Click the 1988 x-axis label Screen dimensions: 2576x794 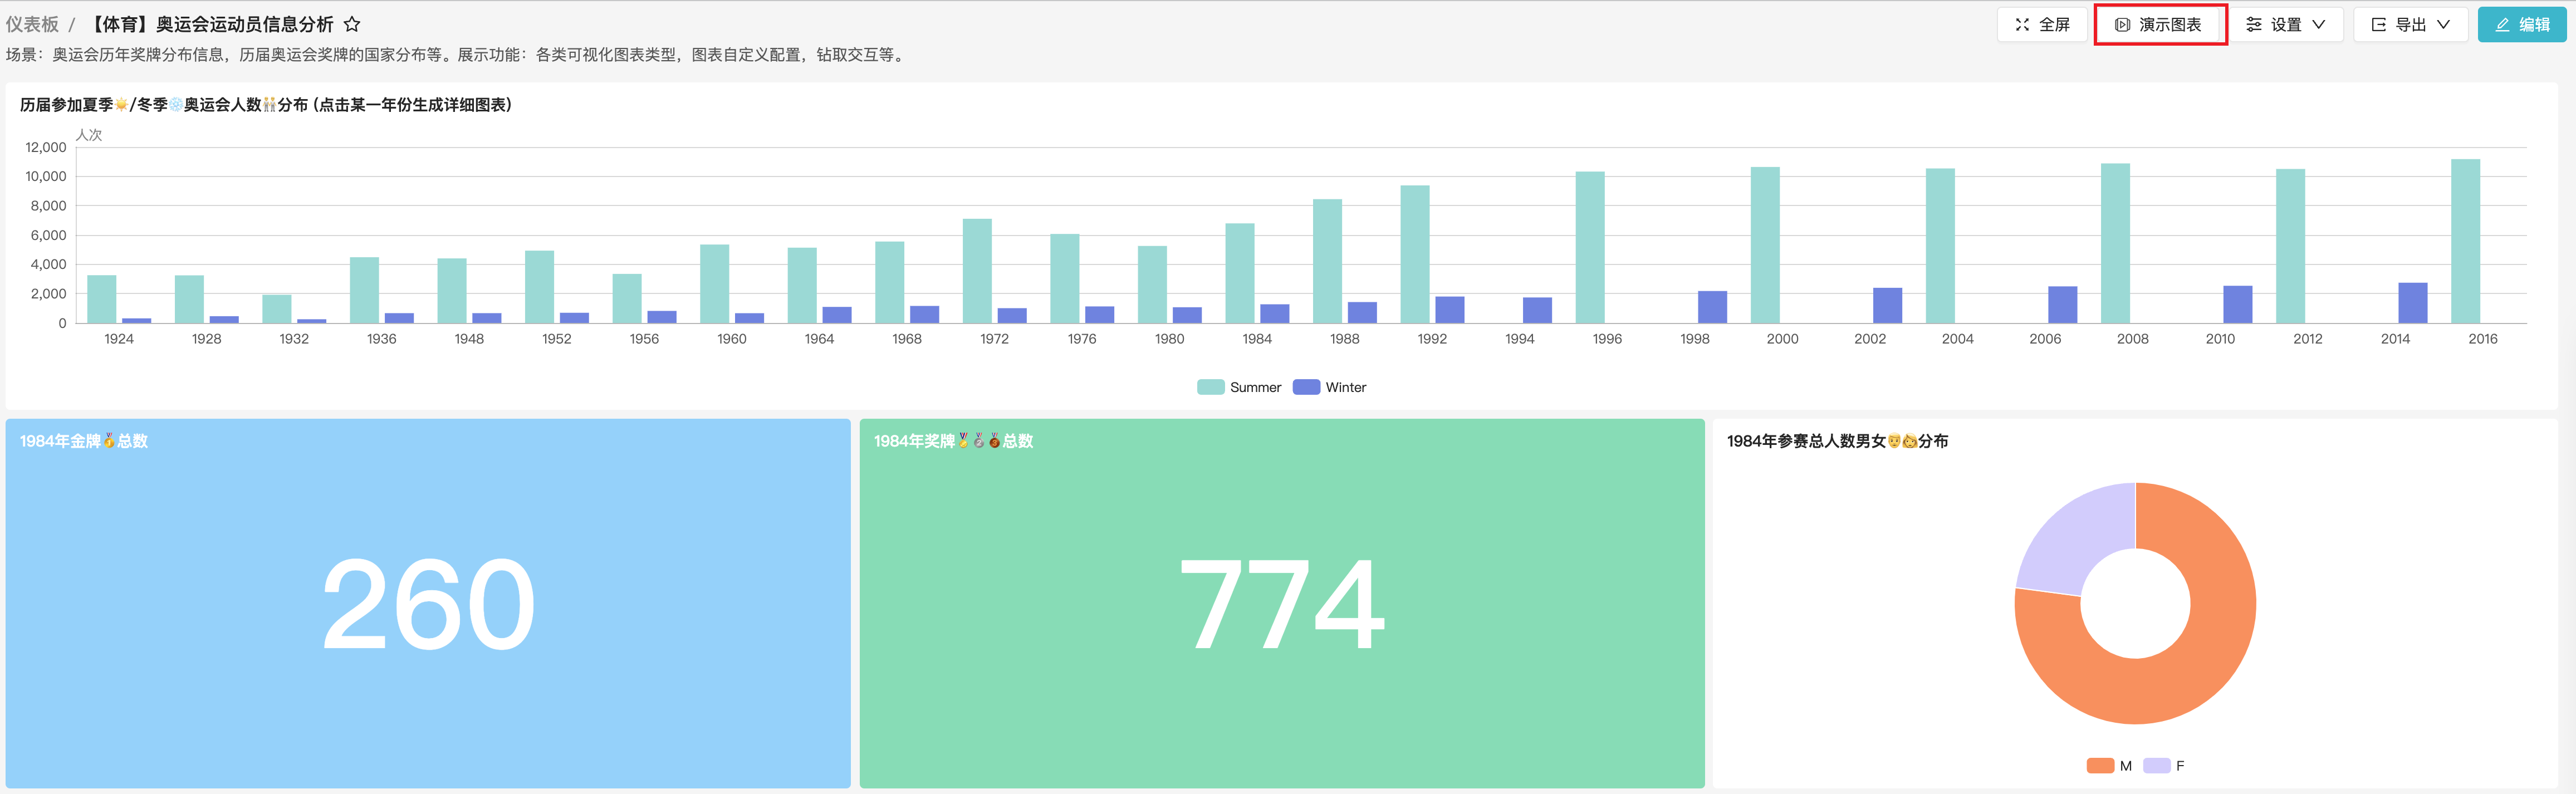1345,339
